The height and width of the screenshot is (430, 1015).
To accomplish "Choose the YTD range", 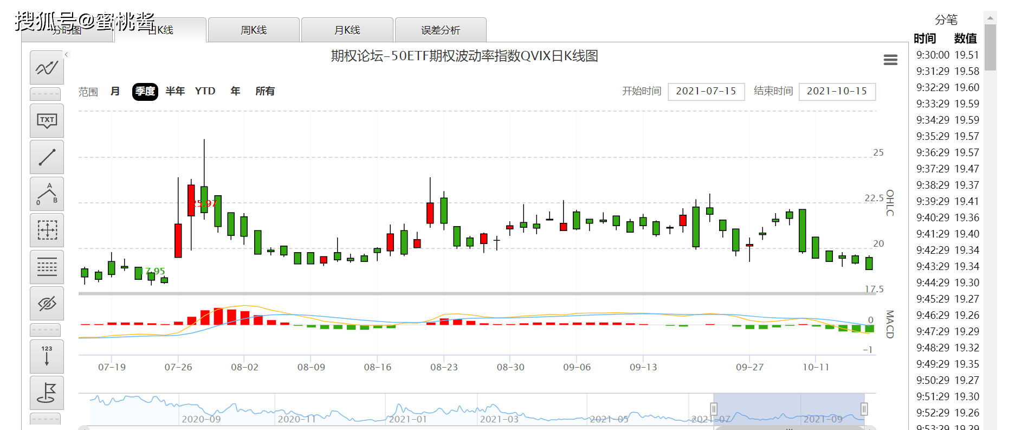I will coord(205,91).
